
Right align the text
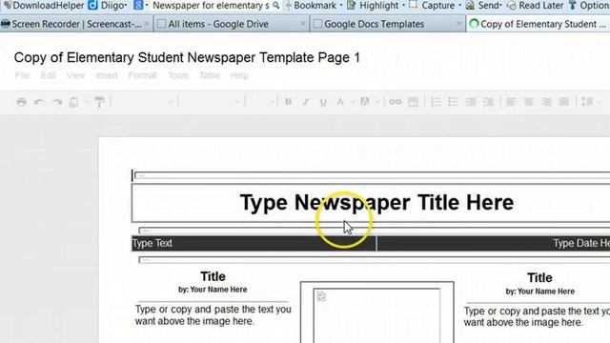pos(546,102)
